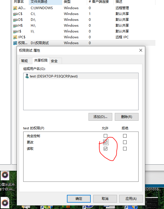The image size is (164, 209).
Task: Click the 添加(D)... button
Action: pyautogui.click(x=100, y=117)
